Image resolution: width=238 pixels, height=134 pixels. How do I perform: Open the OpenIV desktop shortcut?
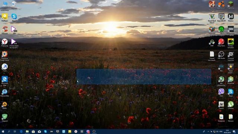coord(221,105)
